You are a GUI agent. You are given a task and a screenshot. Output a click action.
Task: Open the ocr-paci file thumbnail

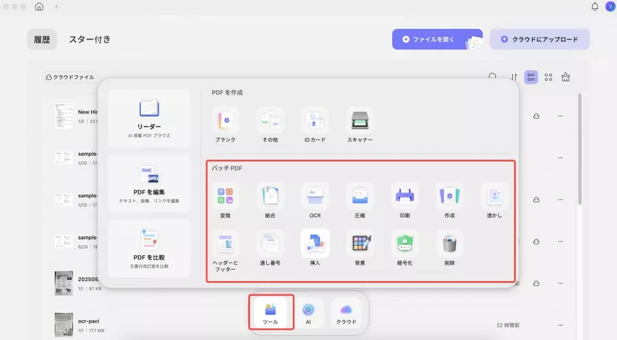click(64, 325)
